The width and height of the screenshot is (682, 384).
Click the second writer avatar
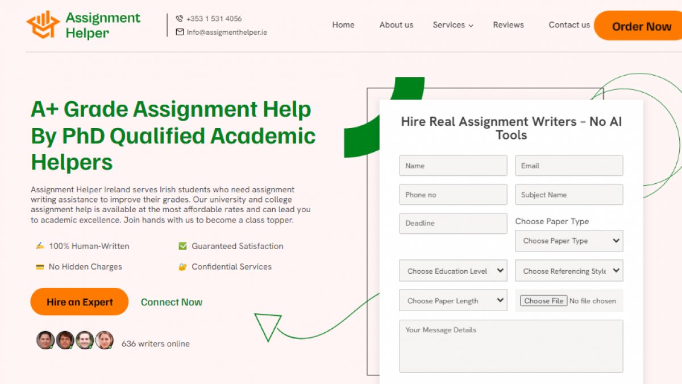pyautogui.click(x=65, y=340)
